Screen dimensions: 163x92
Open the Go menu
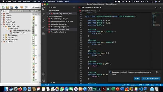pos(39,2)
